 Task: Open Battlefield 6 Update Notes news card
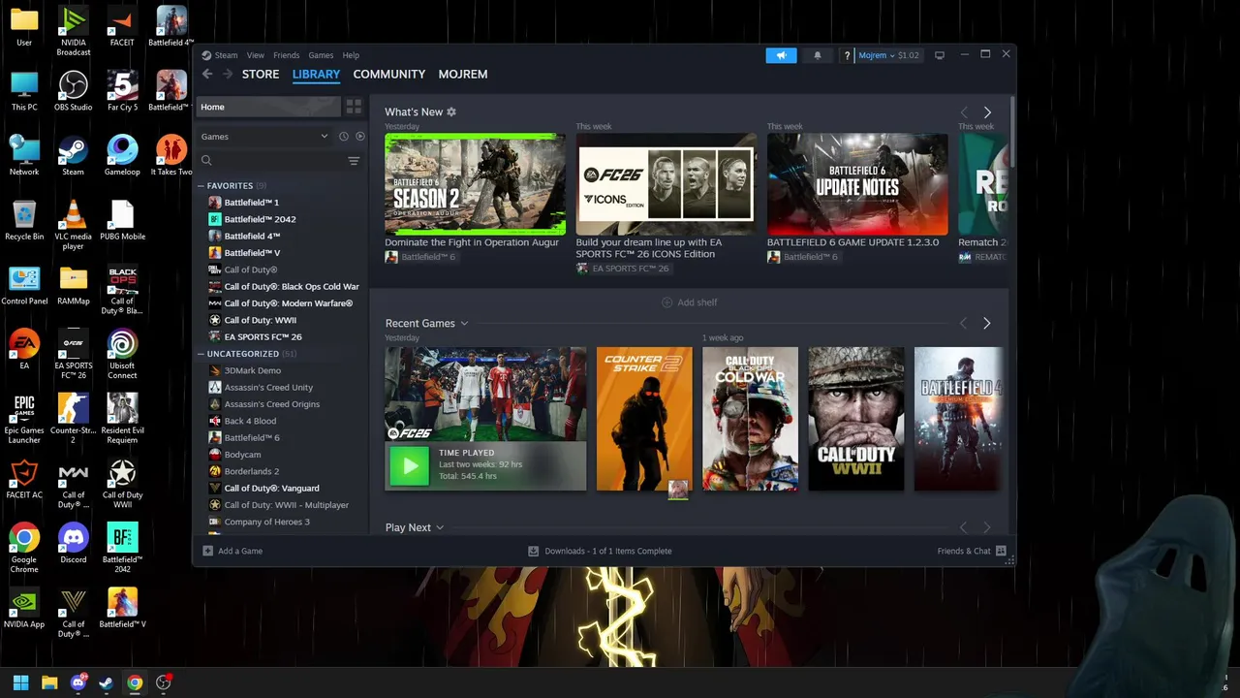tap(857, 184)
